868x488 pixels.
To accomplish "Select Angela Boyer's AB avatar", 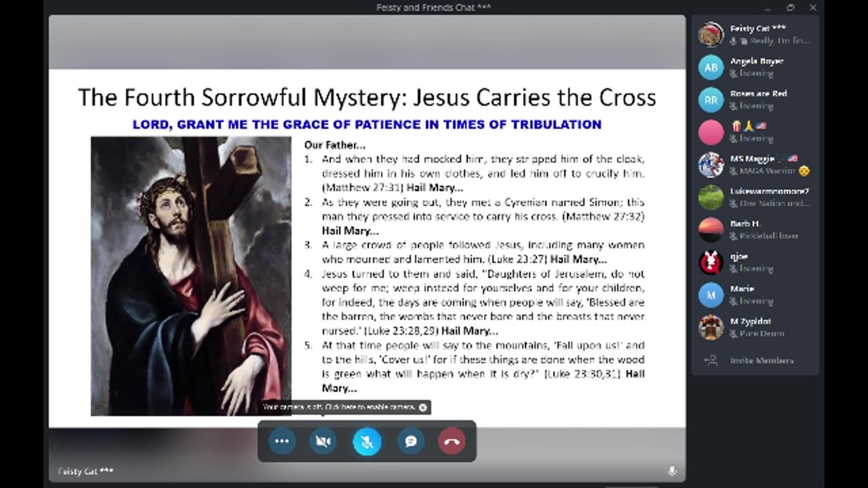I will [711, 67].
